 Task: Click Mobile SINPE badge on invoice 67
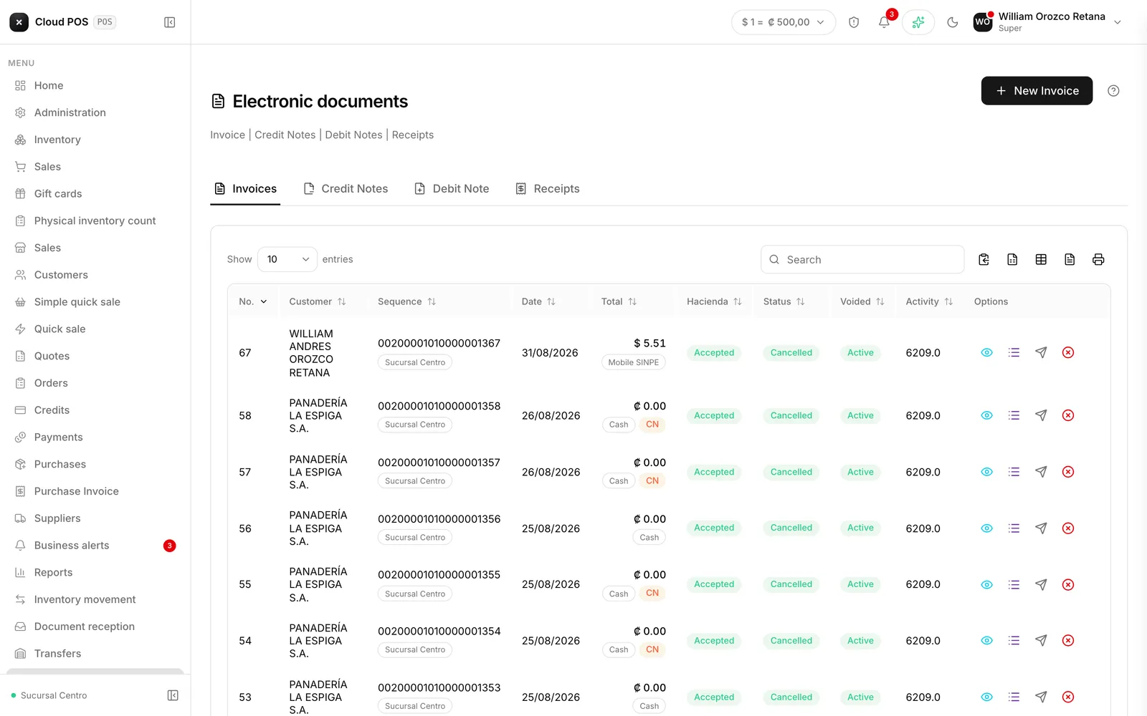coord(634,362)
